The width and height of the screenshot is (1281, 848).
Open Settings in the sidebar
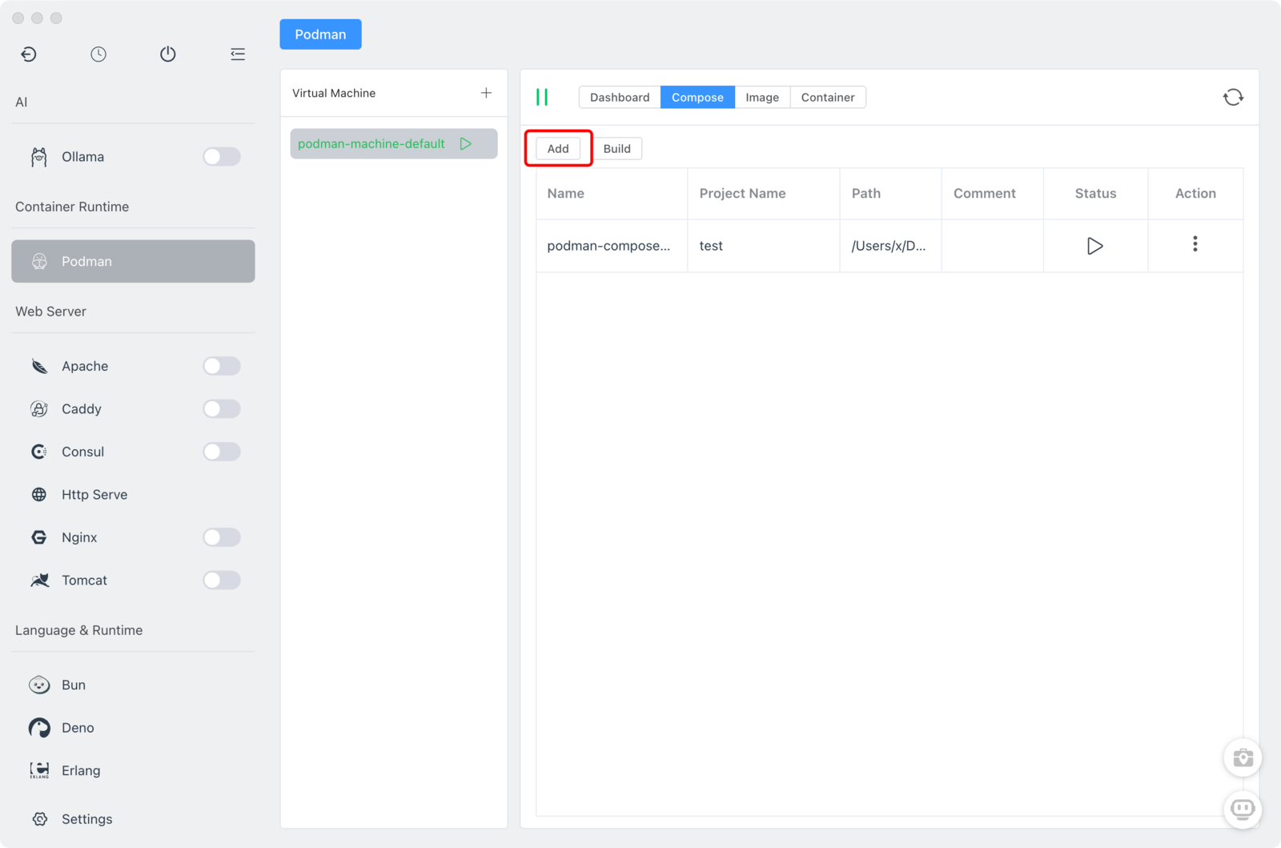click(x=86, y=819)
